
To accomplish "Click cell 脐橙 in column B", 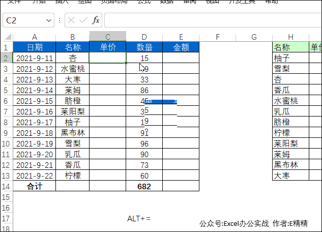I will point(73,101).
